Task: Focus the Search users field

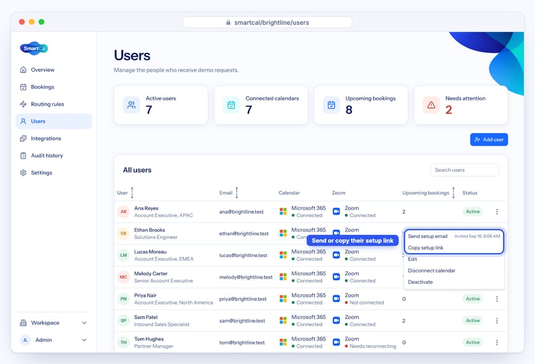Action: point(465,170)
